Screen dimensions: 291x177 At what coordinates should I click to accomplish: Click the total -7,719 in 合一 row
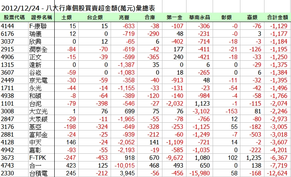(279, 166)
